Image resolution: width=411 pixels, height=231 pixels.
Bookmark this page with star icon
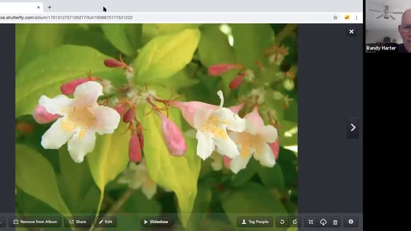[x=335, y=17]
